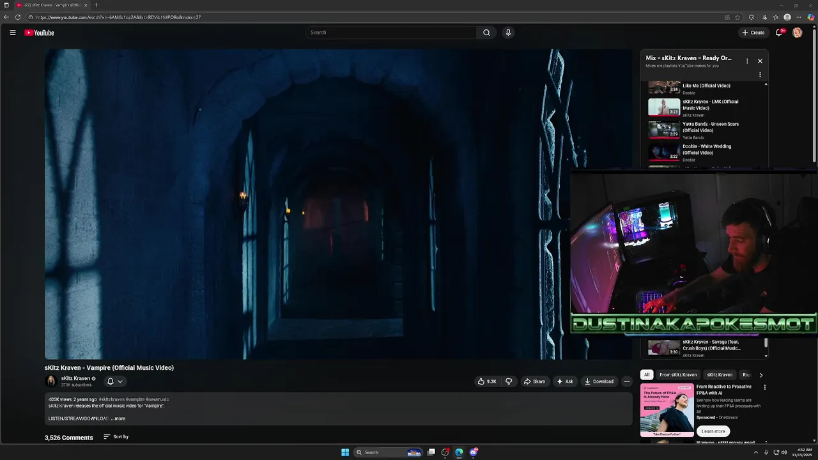The height and width of the screenshot is (460, 818).
Task: Open YouTube notifications bell with 9+ badge
Action: point(779,33)
